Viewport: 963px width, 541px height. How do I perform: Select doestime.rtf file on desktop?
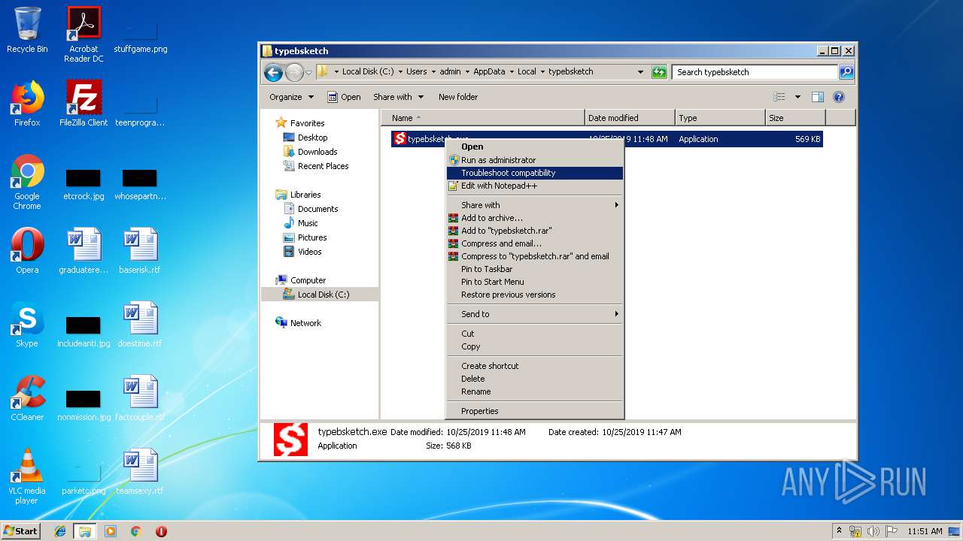tap(140, 325)
